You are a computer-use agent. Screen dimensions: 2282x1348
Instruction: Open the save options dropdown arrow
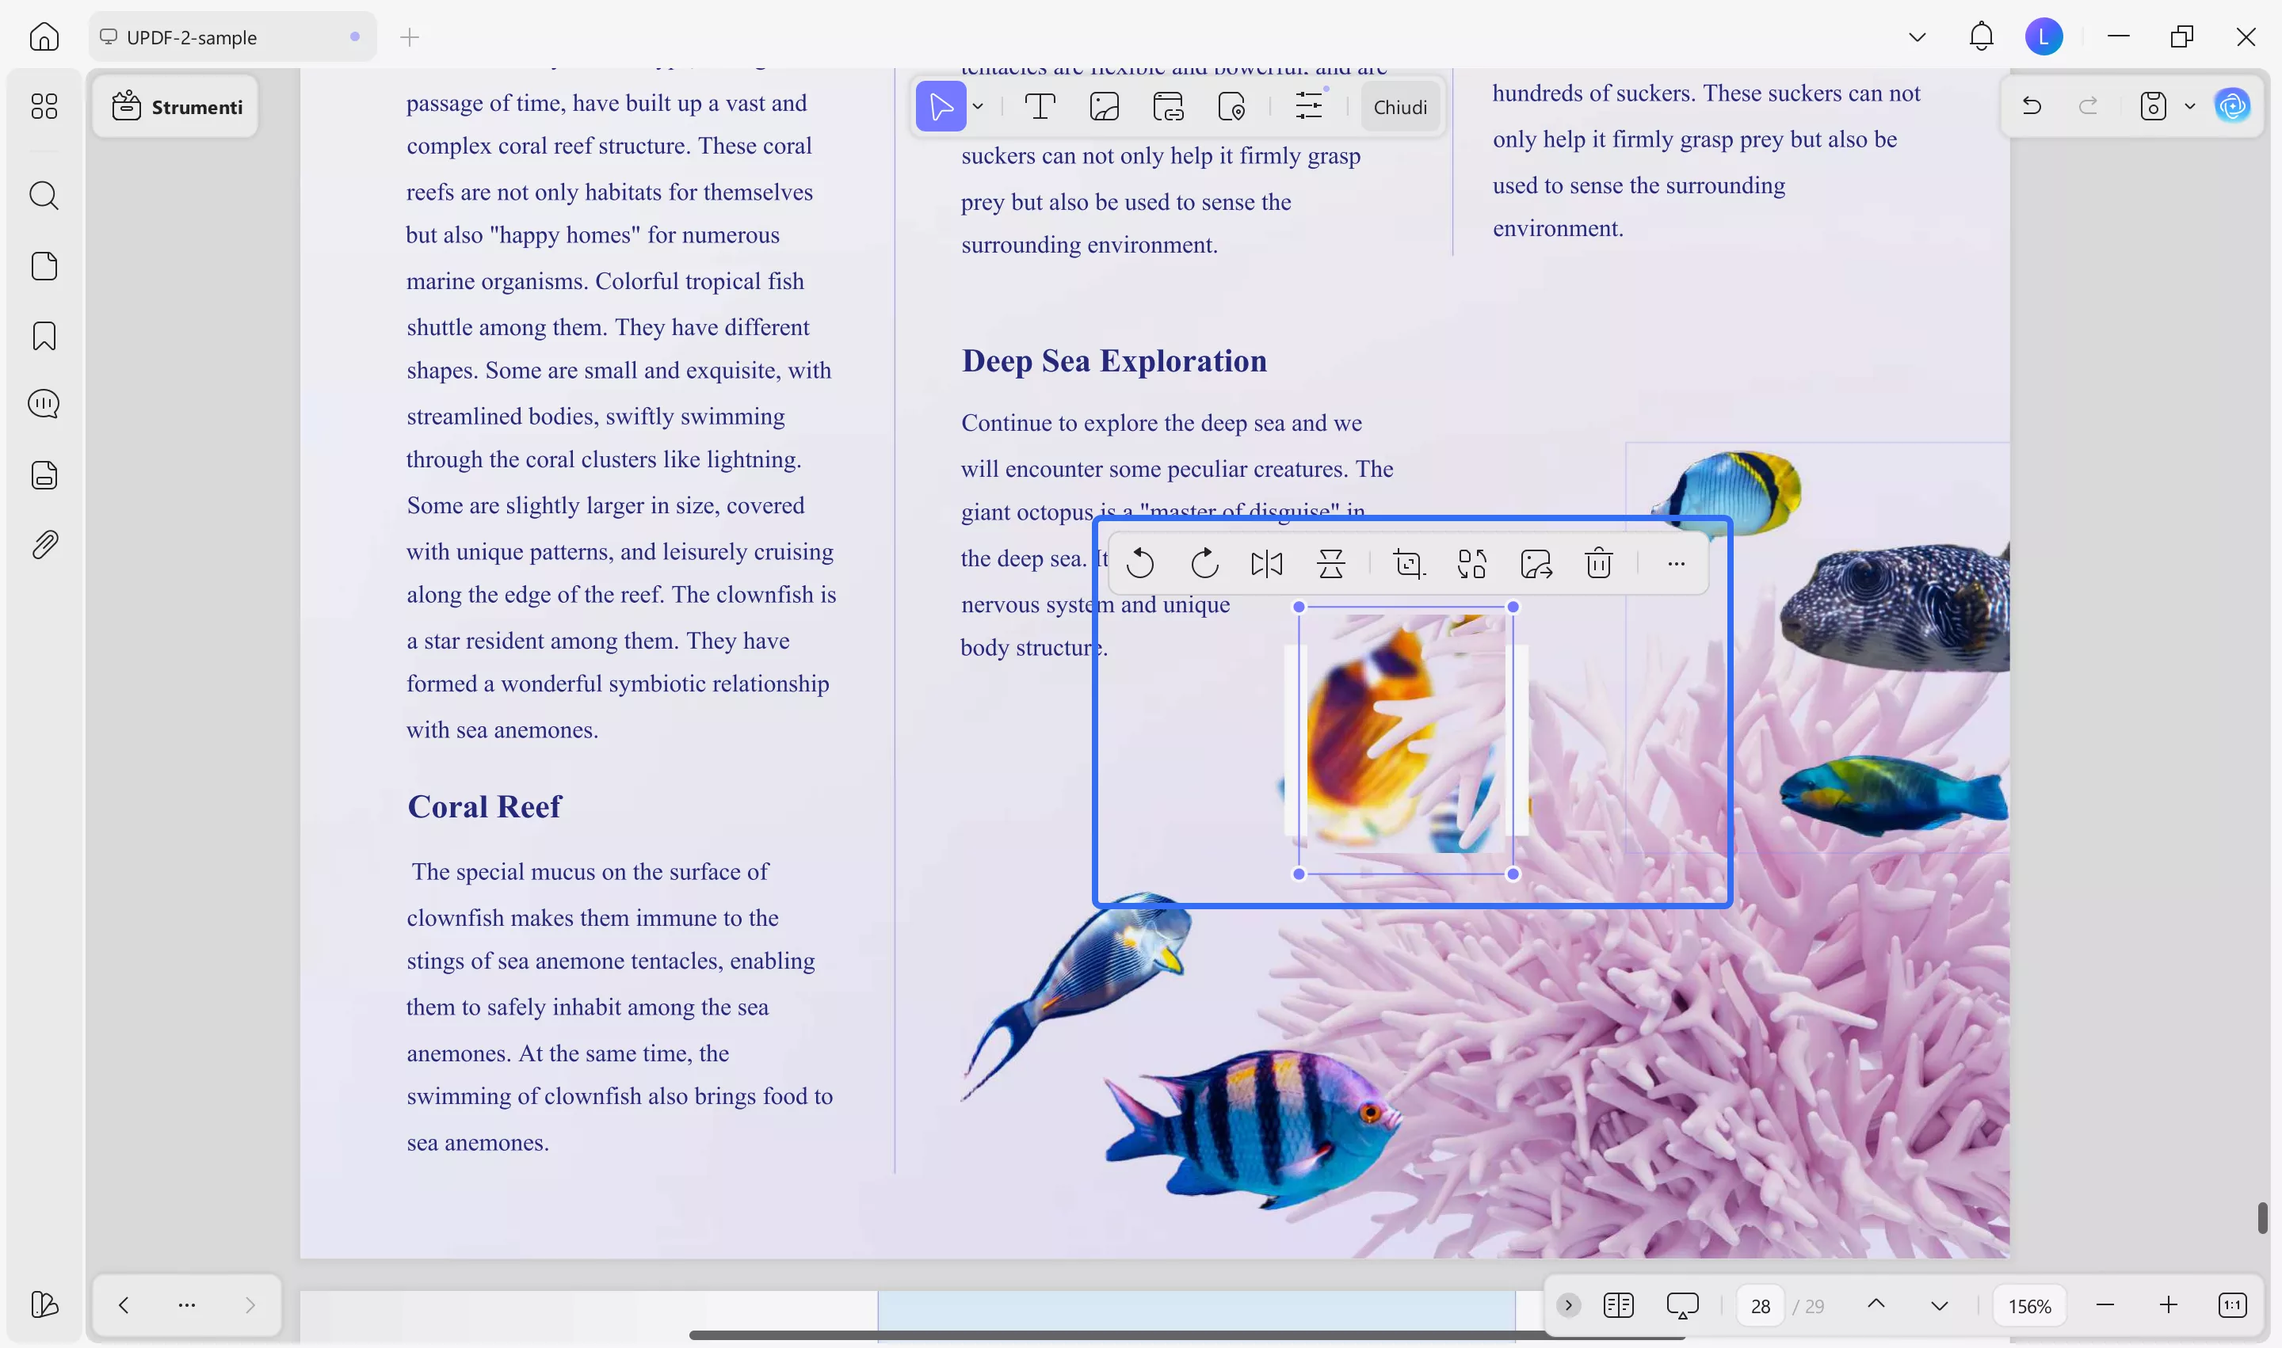[2190, 106]
